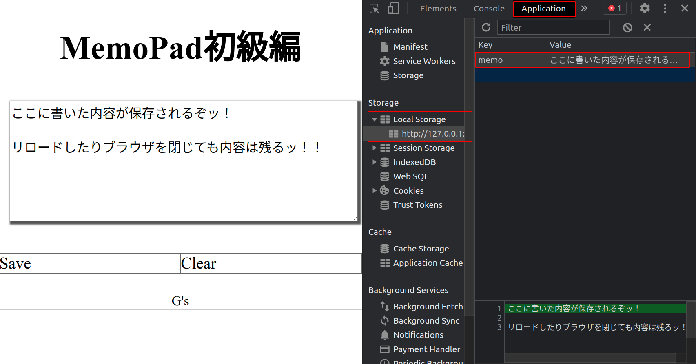Open the DevTools three-dot menu

(x=665, y=9)
